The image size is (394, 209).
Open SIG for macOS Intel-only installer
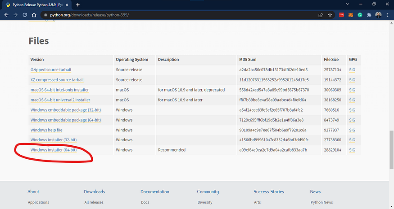tap(352, 90)
